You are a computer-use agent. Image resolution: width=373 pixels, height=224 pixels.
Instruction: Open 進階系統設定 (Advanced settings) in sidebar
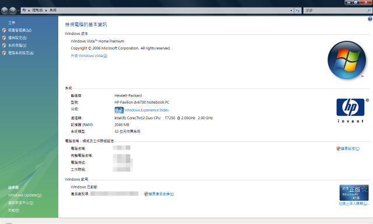(21, 53)
